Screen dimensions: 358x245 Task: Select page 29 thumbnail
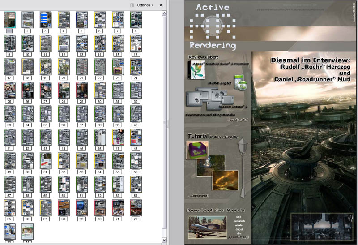click(82, 90)
